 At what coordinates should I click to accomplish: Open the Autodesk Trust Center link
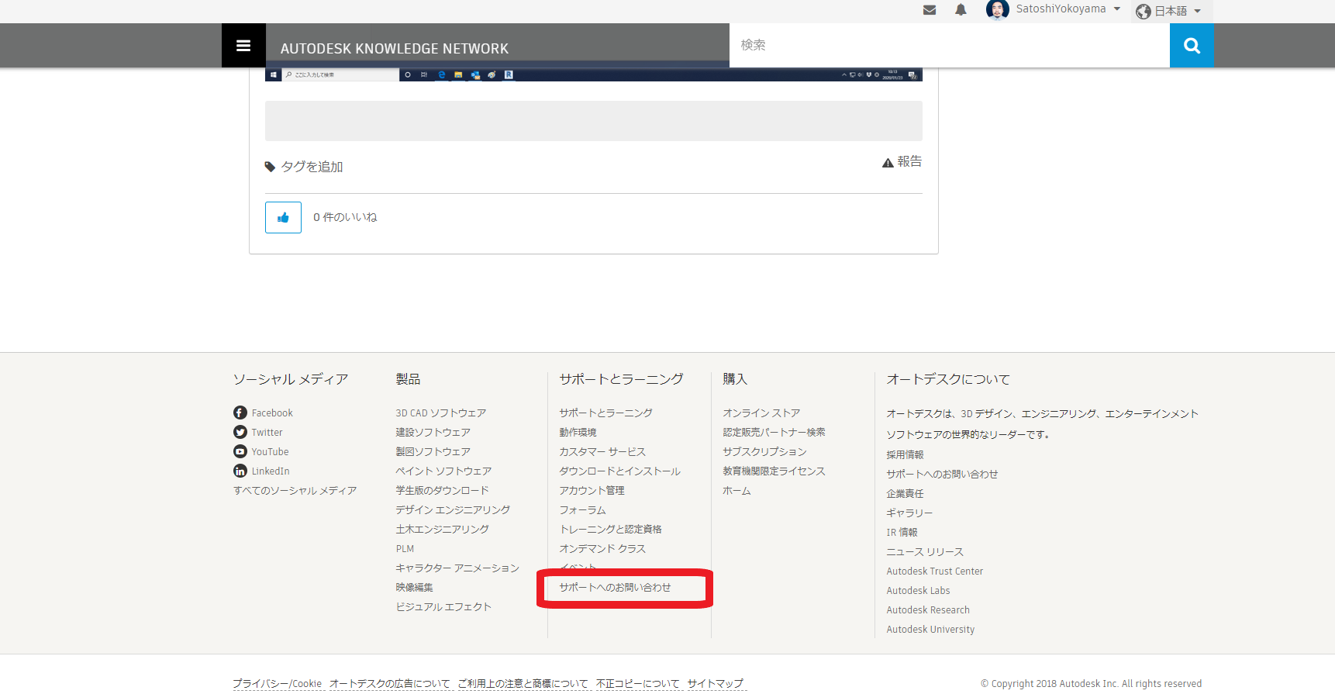[x=935, y=571]
